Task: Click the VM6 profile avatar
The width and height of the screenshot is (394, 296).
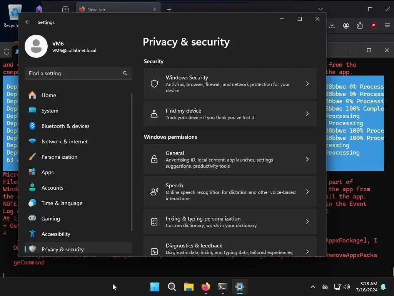Action: tap(36, 46)
